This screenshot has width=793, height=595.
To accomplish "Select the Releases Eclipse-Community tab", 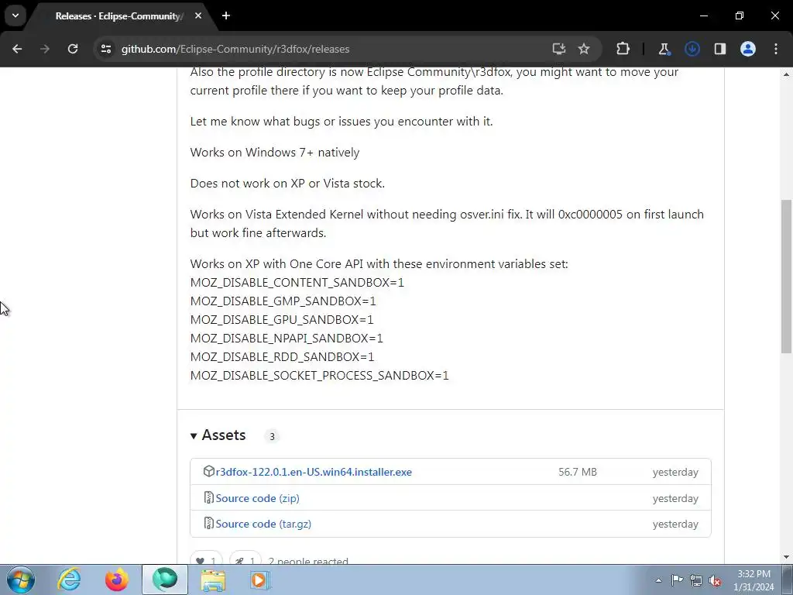I will (120, 16).
